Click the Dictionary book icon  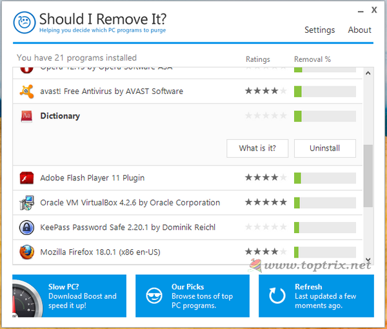pos(26,117)
